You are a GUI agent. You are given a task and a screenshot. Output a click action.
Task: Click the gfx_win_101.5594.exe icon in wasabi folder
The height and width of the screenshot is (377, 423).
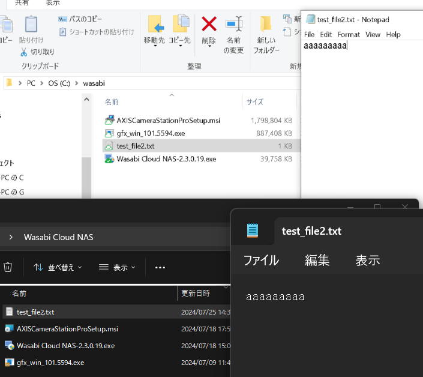(109, 133)
